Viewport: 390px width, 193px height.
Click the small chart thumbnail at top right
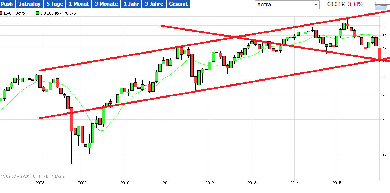coord(383,5)
